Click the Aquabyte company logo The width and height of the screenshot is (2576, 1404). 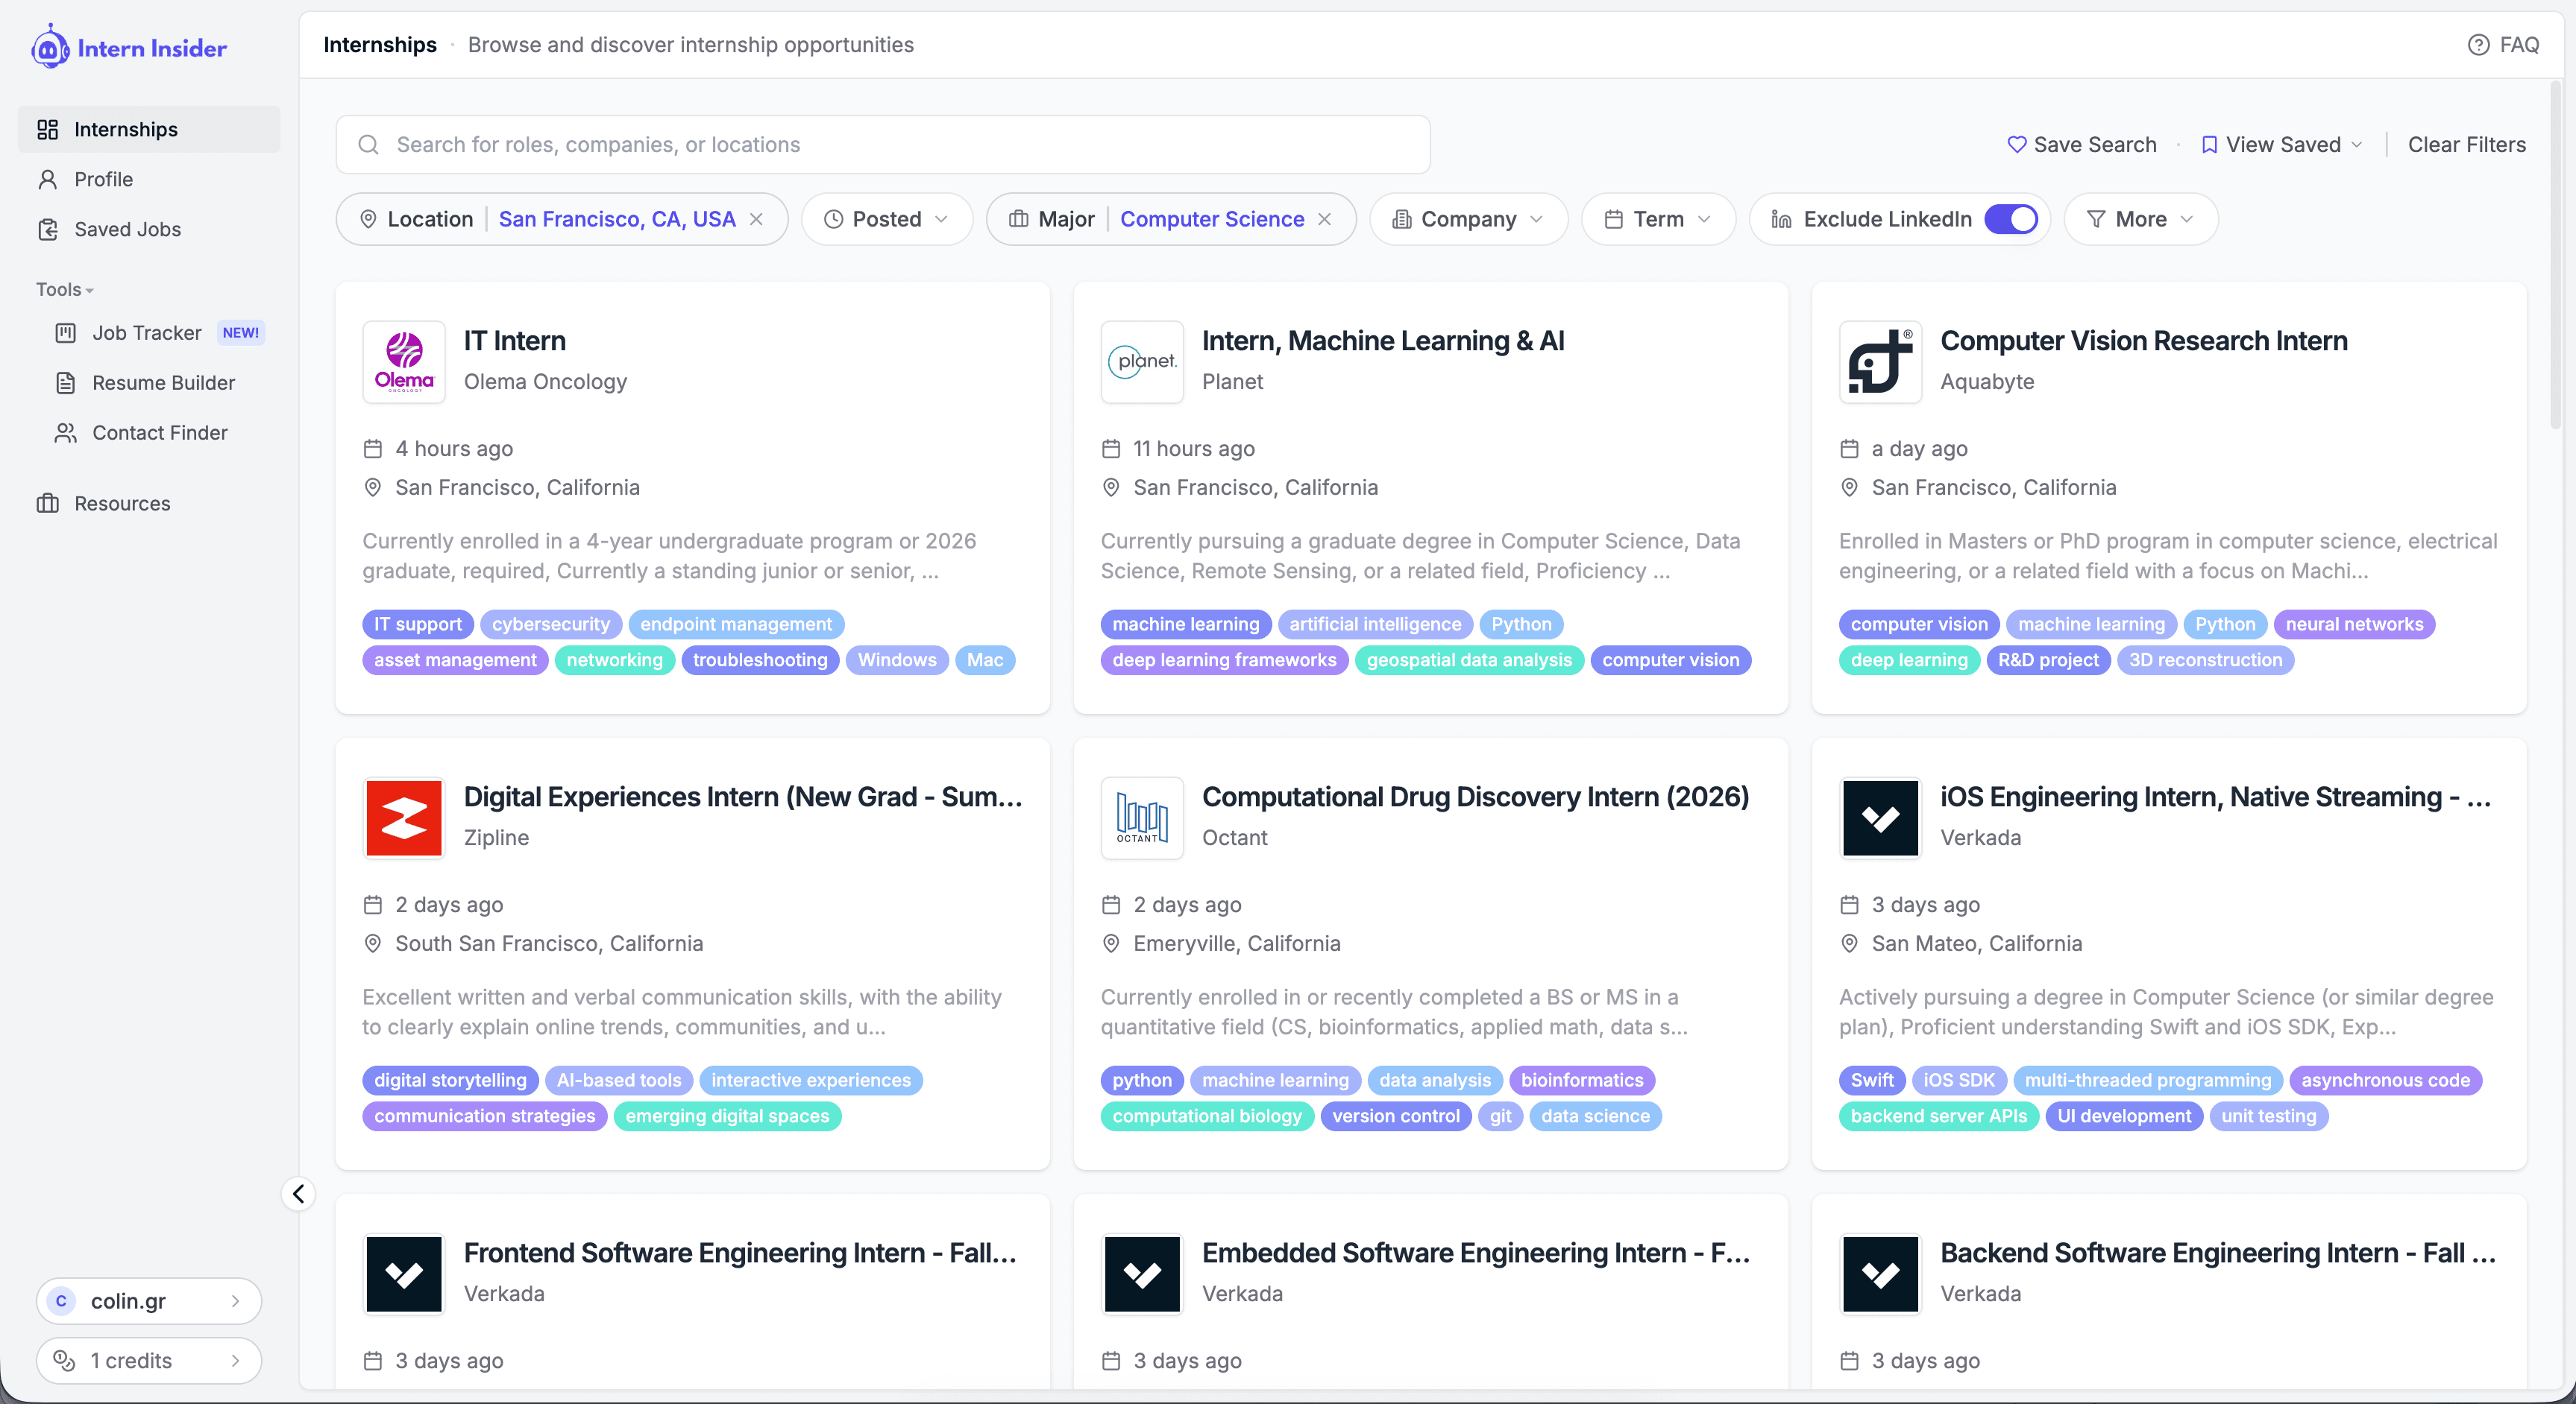coord(1880,361)
